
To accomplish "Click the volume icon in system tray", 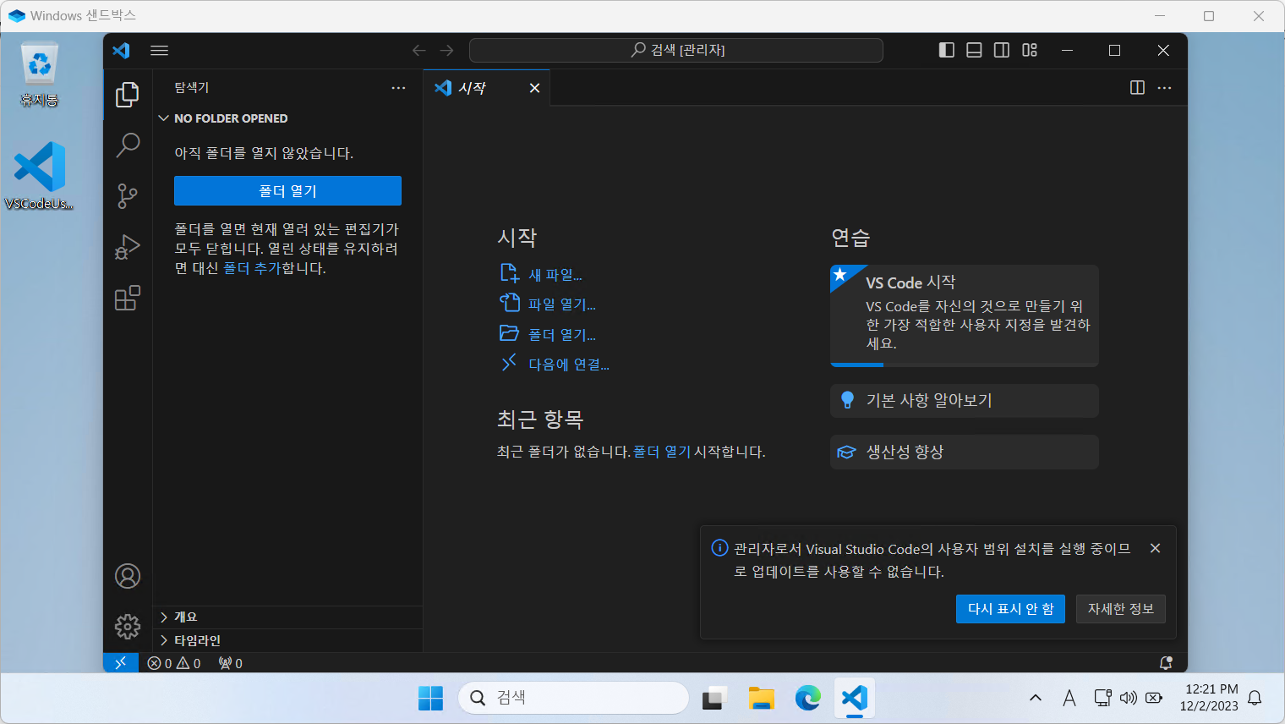I will [x=1129, y=698].
